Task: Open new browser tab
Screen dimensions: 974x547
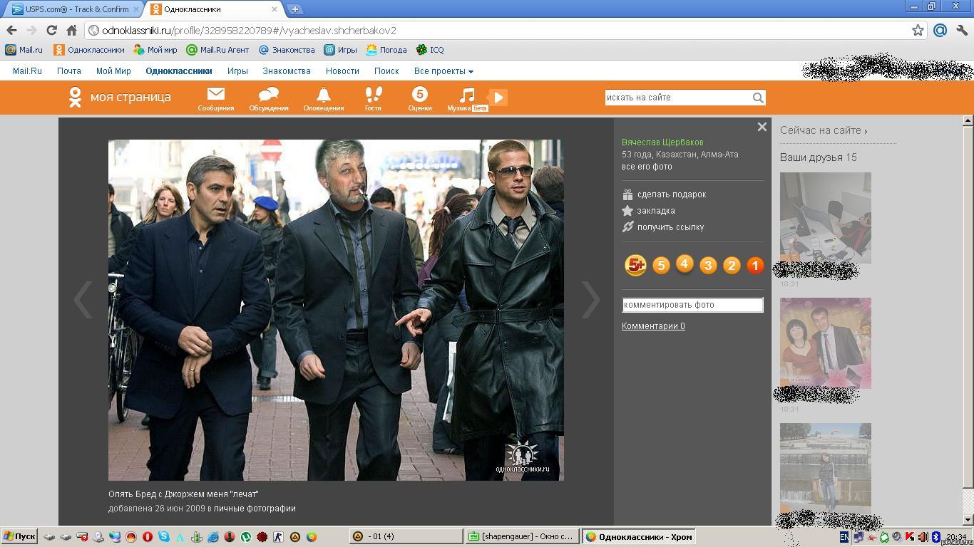Action: tap(295, 9)
